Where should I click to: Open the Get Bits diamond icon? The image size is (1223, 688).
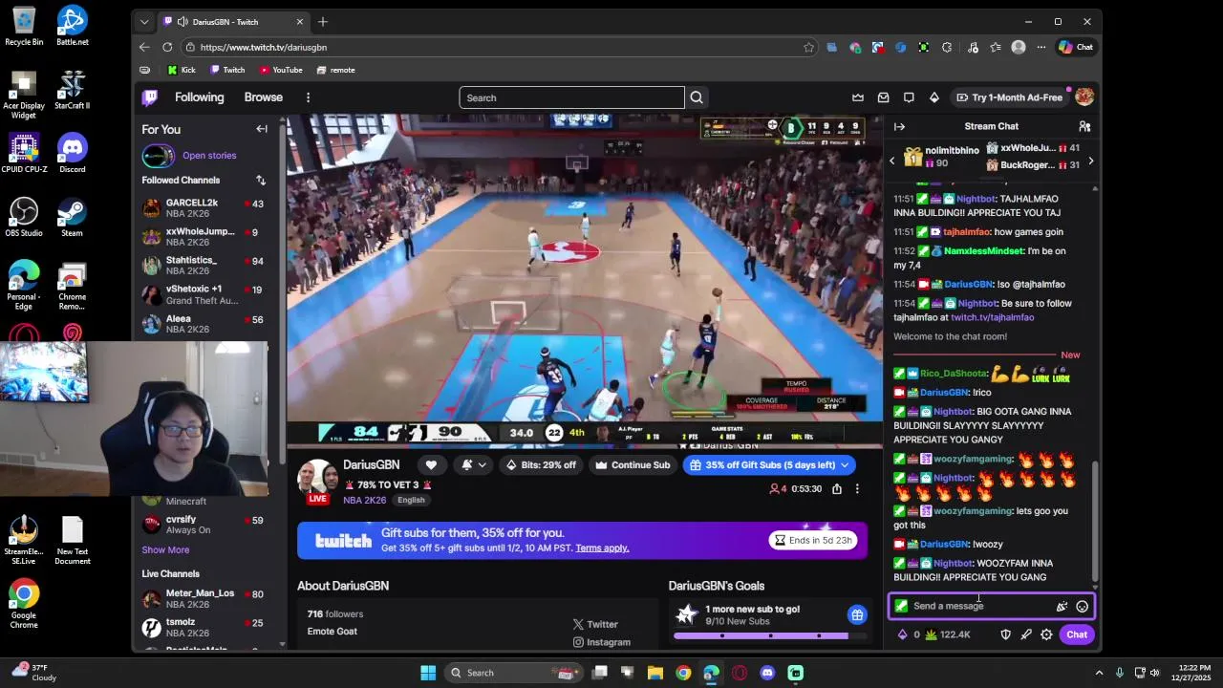(934, 97)
